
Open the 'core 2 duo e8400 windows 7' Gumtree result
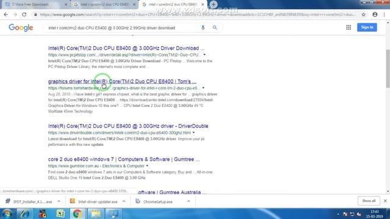tap(124, 159)
